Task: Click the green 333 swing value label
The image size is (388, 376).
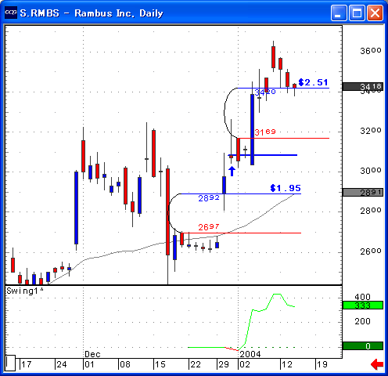Action: (x=363, y=305)
